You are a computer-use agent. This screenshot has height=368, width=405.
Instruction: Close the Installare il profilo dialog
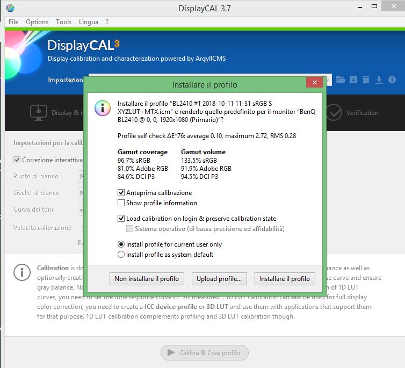click(314, 82)
